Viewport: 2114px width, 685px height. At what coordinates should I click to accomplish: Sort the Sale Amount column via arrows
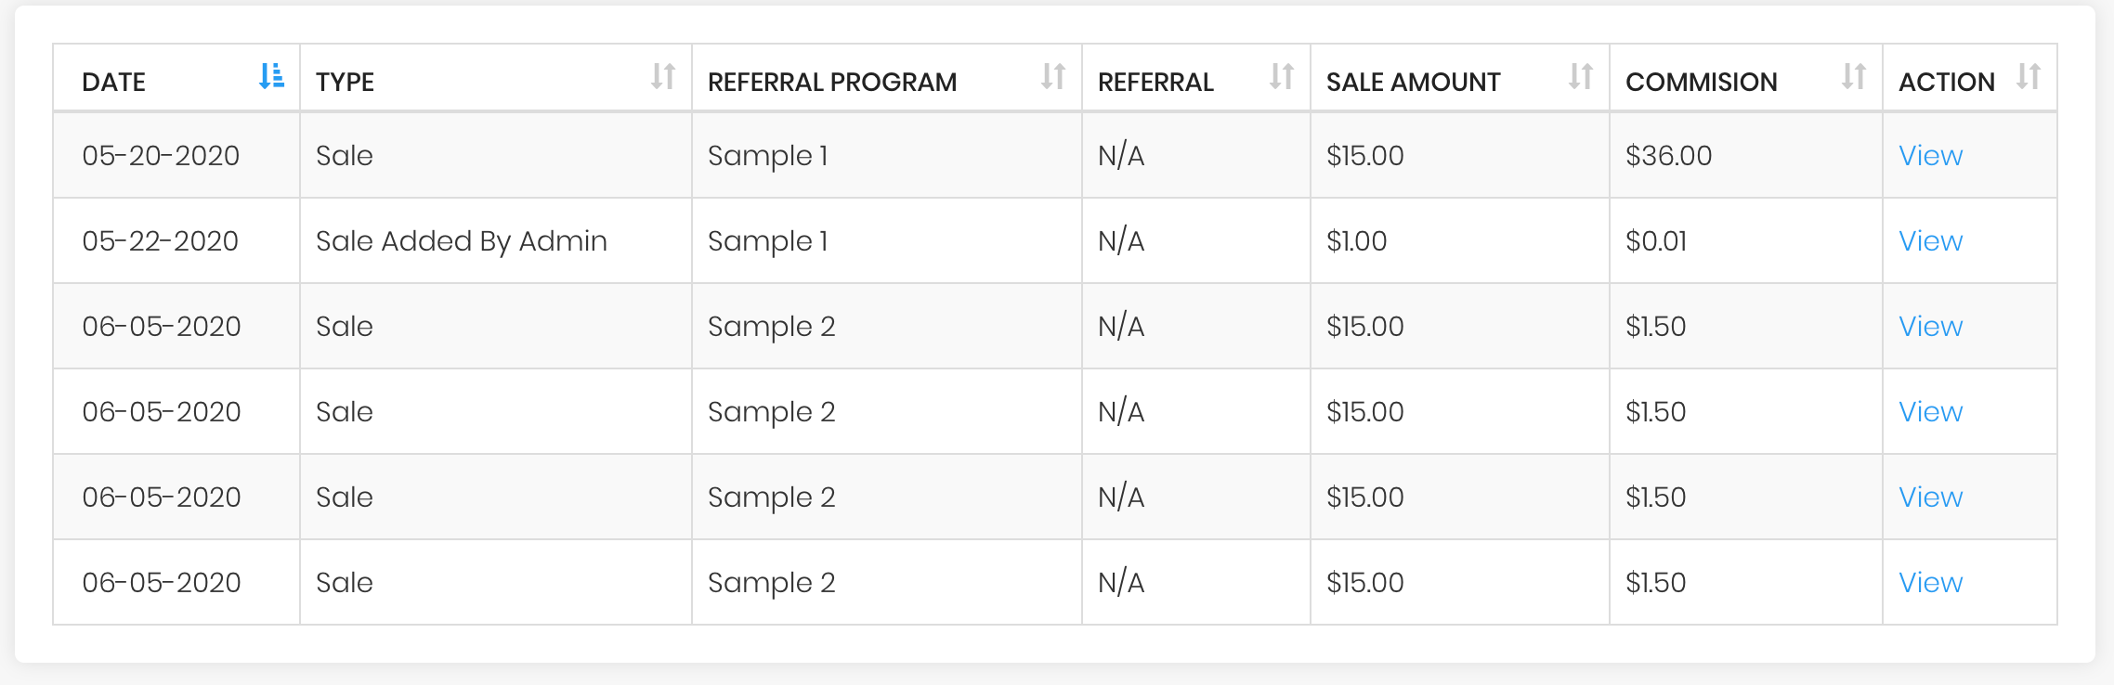[1581, 76]
